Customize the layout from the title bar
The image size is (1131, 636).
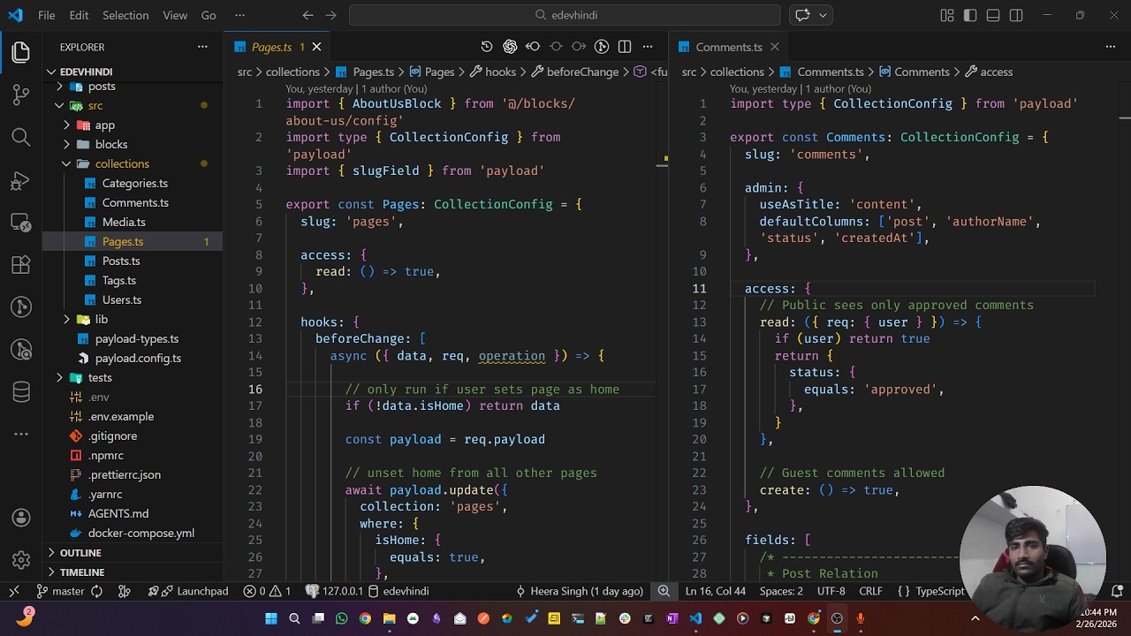point(947,15)
